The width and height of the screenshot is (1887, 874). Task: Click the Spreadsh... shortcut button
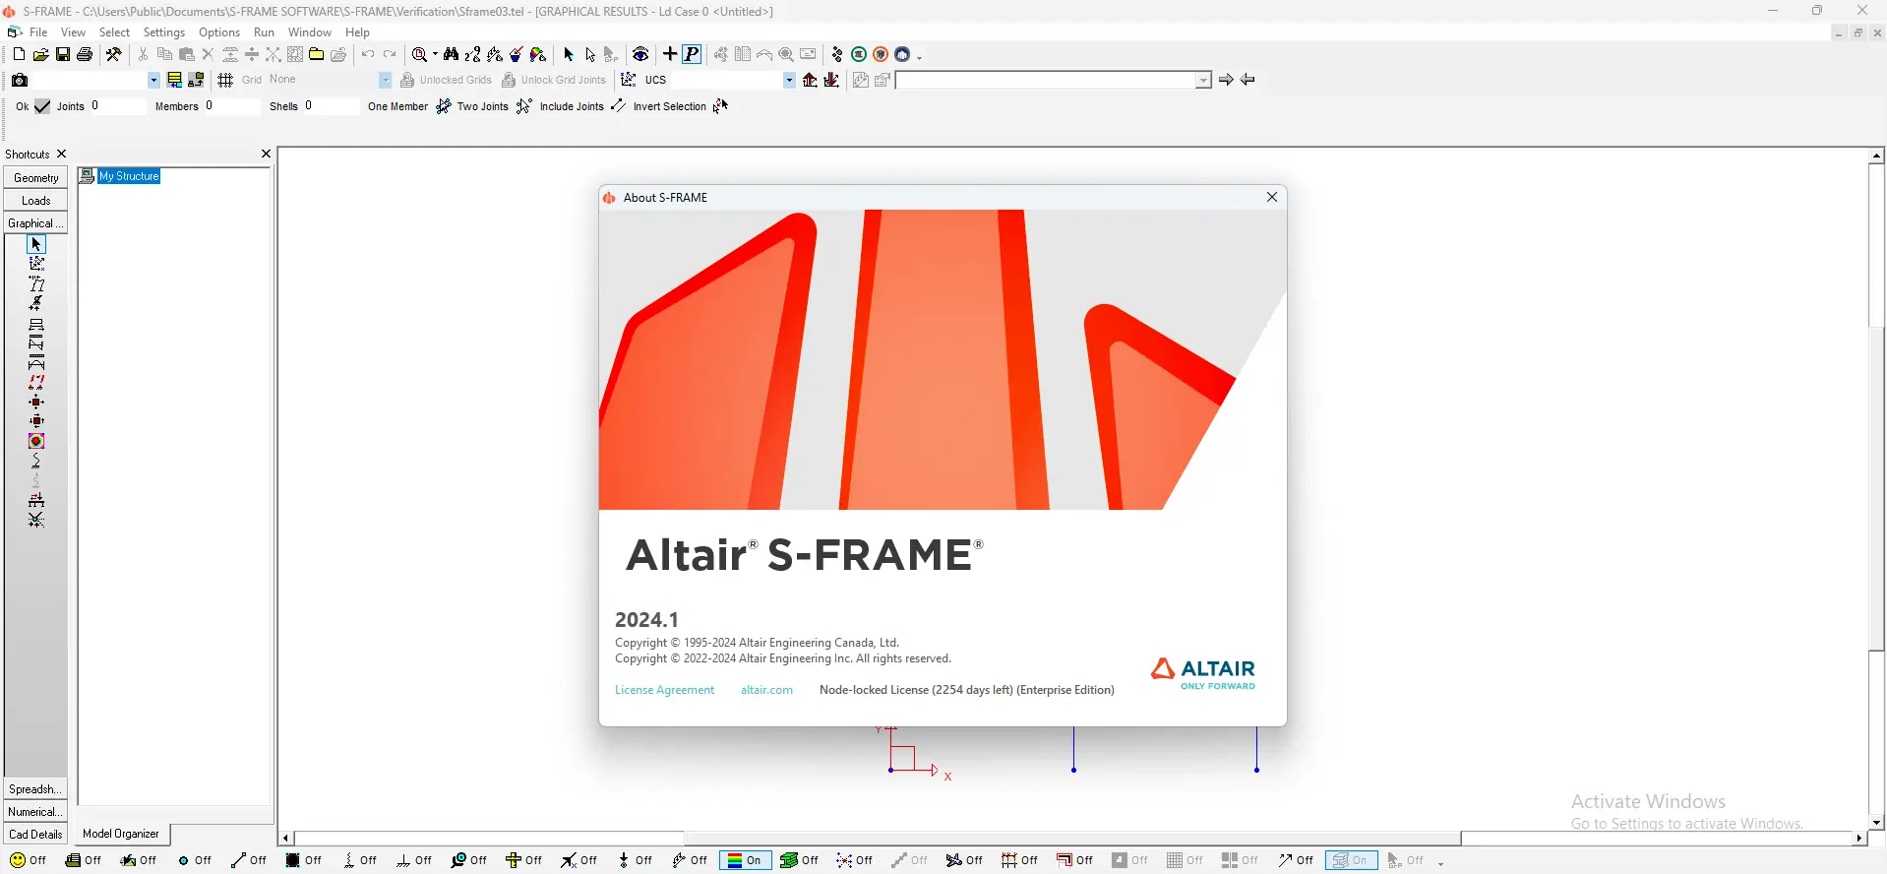pos(36,789)
